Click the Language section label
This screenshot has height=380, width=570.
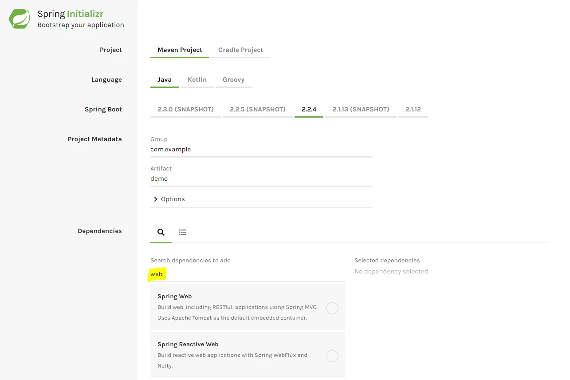pyautogui.click(x=106, y=79)
